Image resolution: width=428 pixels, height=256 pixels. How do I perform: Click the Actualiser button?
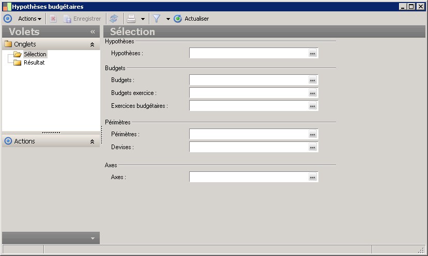click(191, 19)
